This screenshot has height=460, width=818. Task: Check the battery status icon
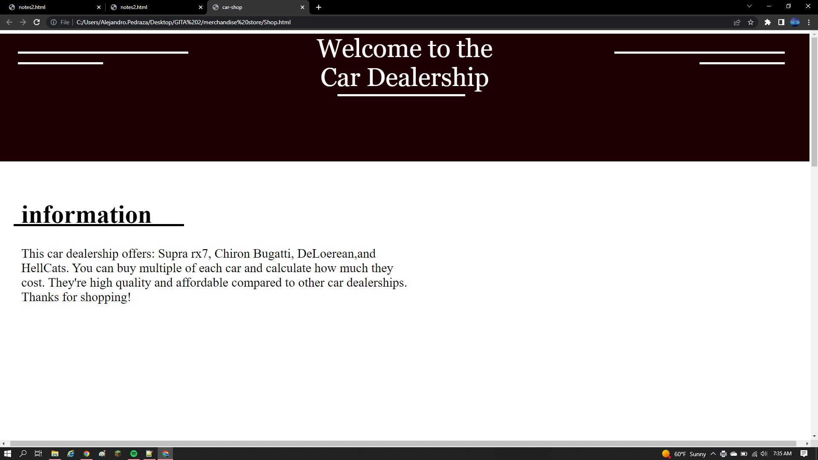[744, 454]
